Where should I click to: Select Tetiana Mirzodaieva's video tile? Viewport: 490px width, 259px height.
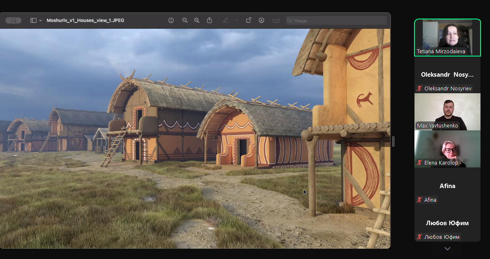click(x=447, y=38)
